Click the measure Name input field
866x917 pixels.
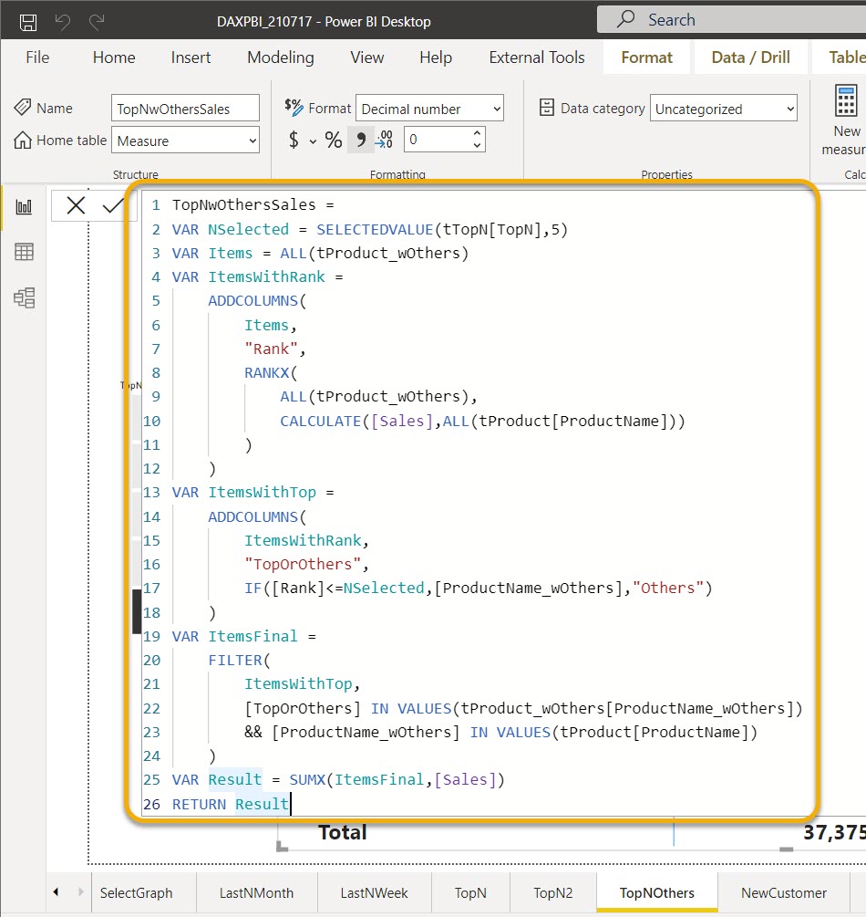click(x=185, y=109)
